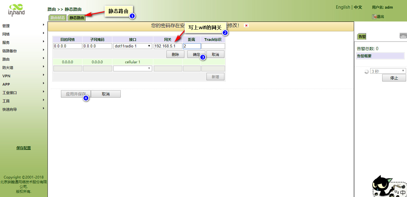This screenshot has height=197, width=407.
Task: Switch language to English
Action: [x=342, y=7]
